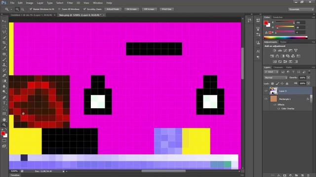Image resolution: width=316 pixels, height=177 pixels.
Task: Click the color spectrum ramp
Action: 285,37
